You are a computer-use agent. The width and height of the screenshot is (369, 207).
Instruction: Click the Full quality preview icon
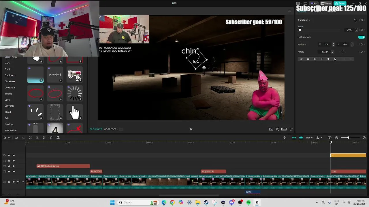271,129
